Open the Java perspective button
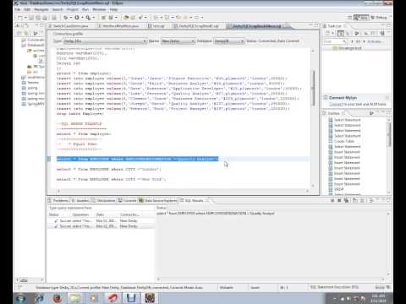The width and height of the screenshot is (406, 304). click(361, 18)
